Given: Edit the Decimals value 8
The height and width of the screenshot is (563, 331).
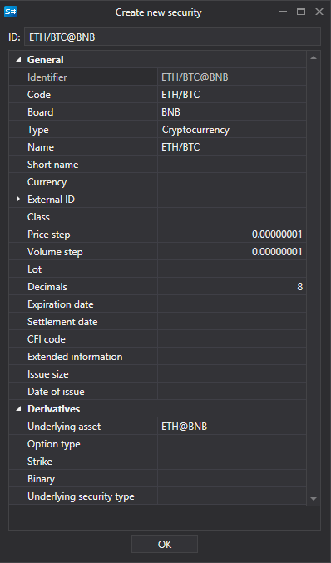Looking at the screenshot, I should [x=232, y=287].
